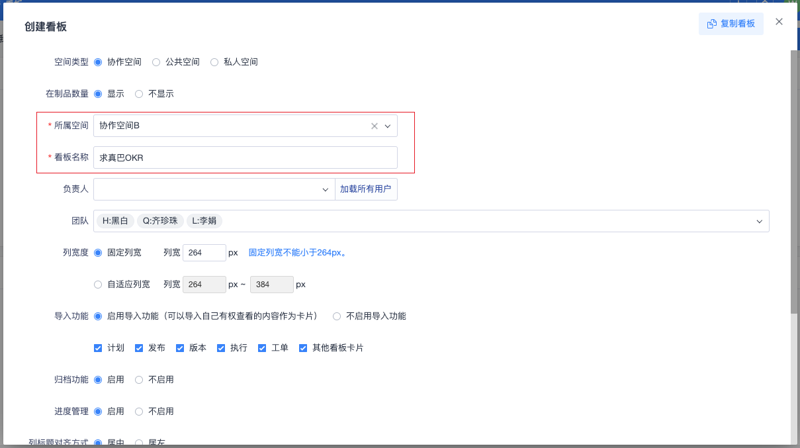
Task: Click the fixed column width 264 field
Action: coord(204,253)
